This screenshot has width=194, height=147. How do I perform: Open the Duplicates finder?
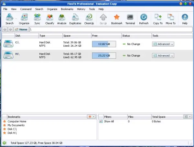click(x=75, y=19)
